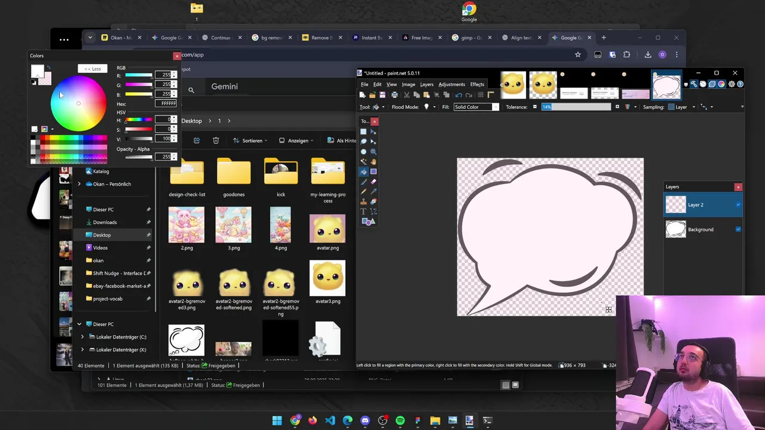Select the Ellipse Select tool

363,152
